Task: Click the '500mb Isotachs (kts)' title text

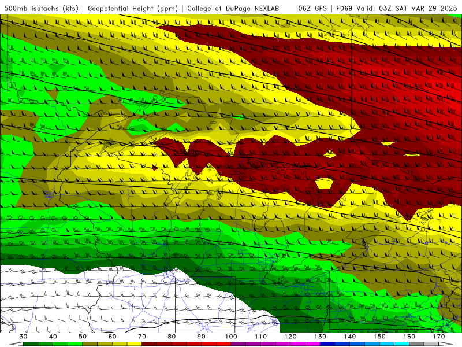Action: (x=41, y=9)
